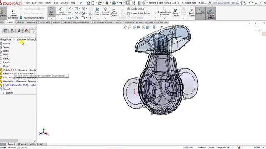Select the Sketch Fillet tool
The height and width of the screenshot is (149, 266).
click(x=83, y=18)
